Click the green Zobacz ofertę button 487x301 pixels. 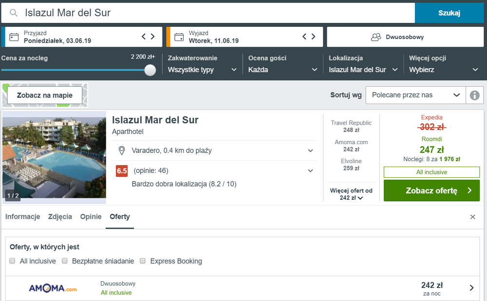pos(431,191)
